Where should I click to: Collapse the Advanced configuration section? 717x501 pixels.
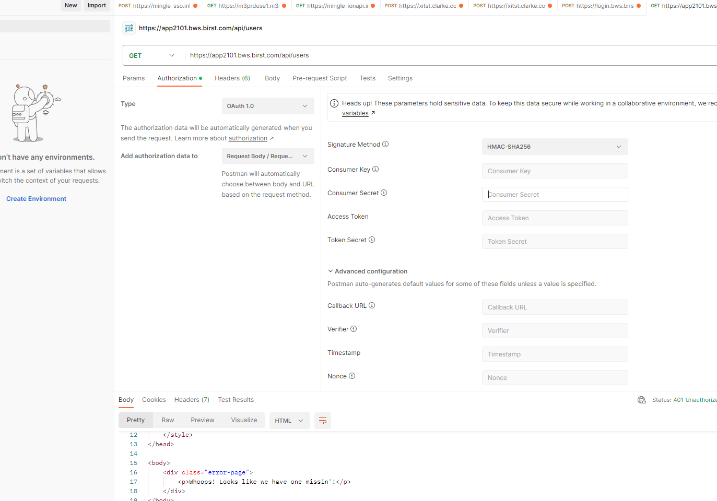pos(368,271)
